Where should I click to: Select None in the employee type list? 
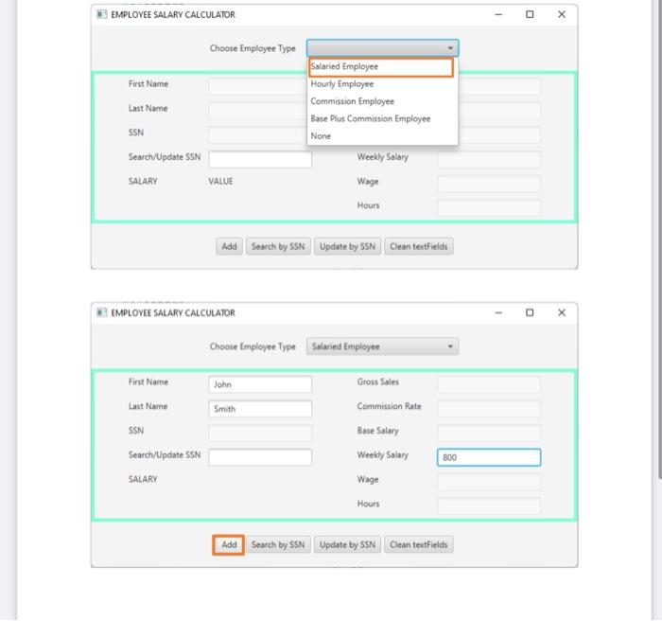[x=382, y=136]
